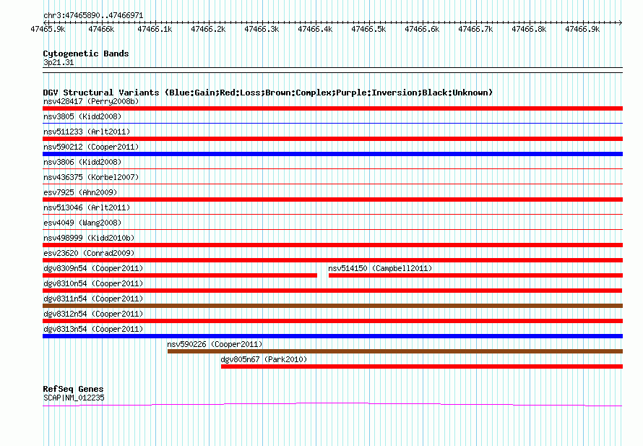
Task: Select the red bar under nsv514150
Action: point(475,275)
